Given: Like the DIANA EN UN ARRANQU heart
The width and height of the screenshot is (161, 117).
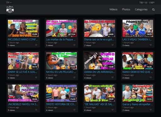Looking at the screenshot, I should click(x=113, y=77).
